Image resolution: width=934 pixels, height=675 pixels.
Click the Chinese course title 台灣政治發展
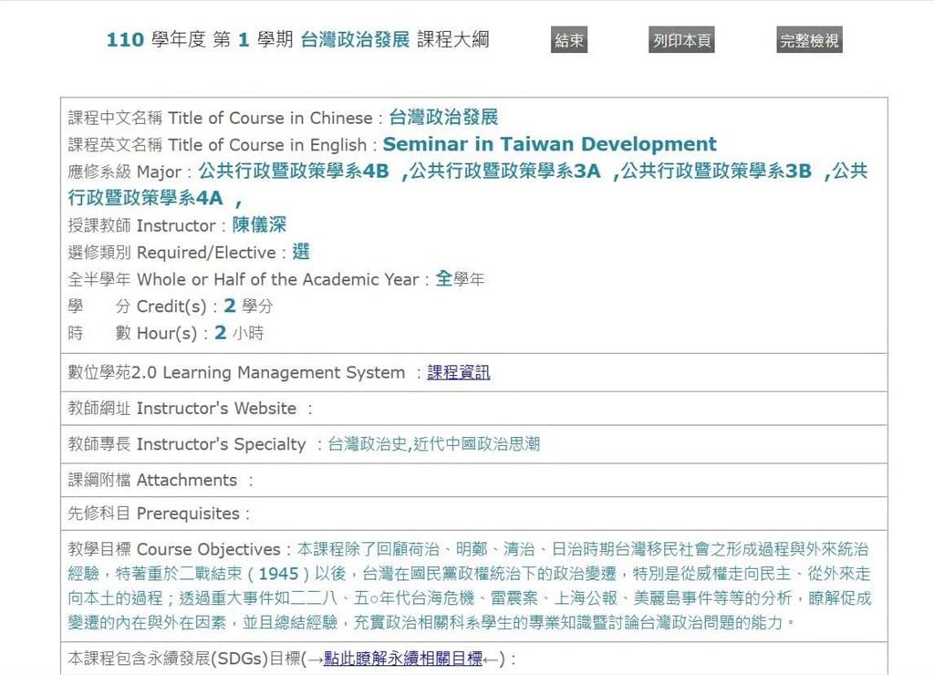click(x=443, y=117)
